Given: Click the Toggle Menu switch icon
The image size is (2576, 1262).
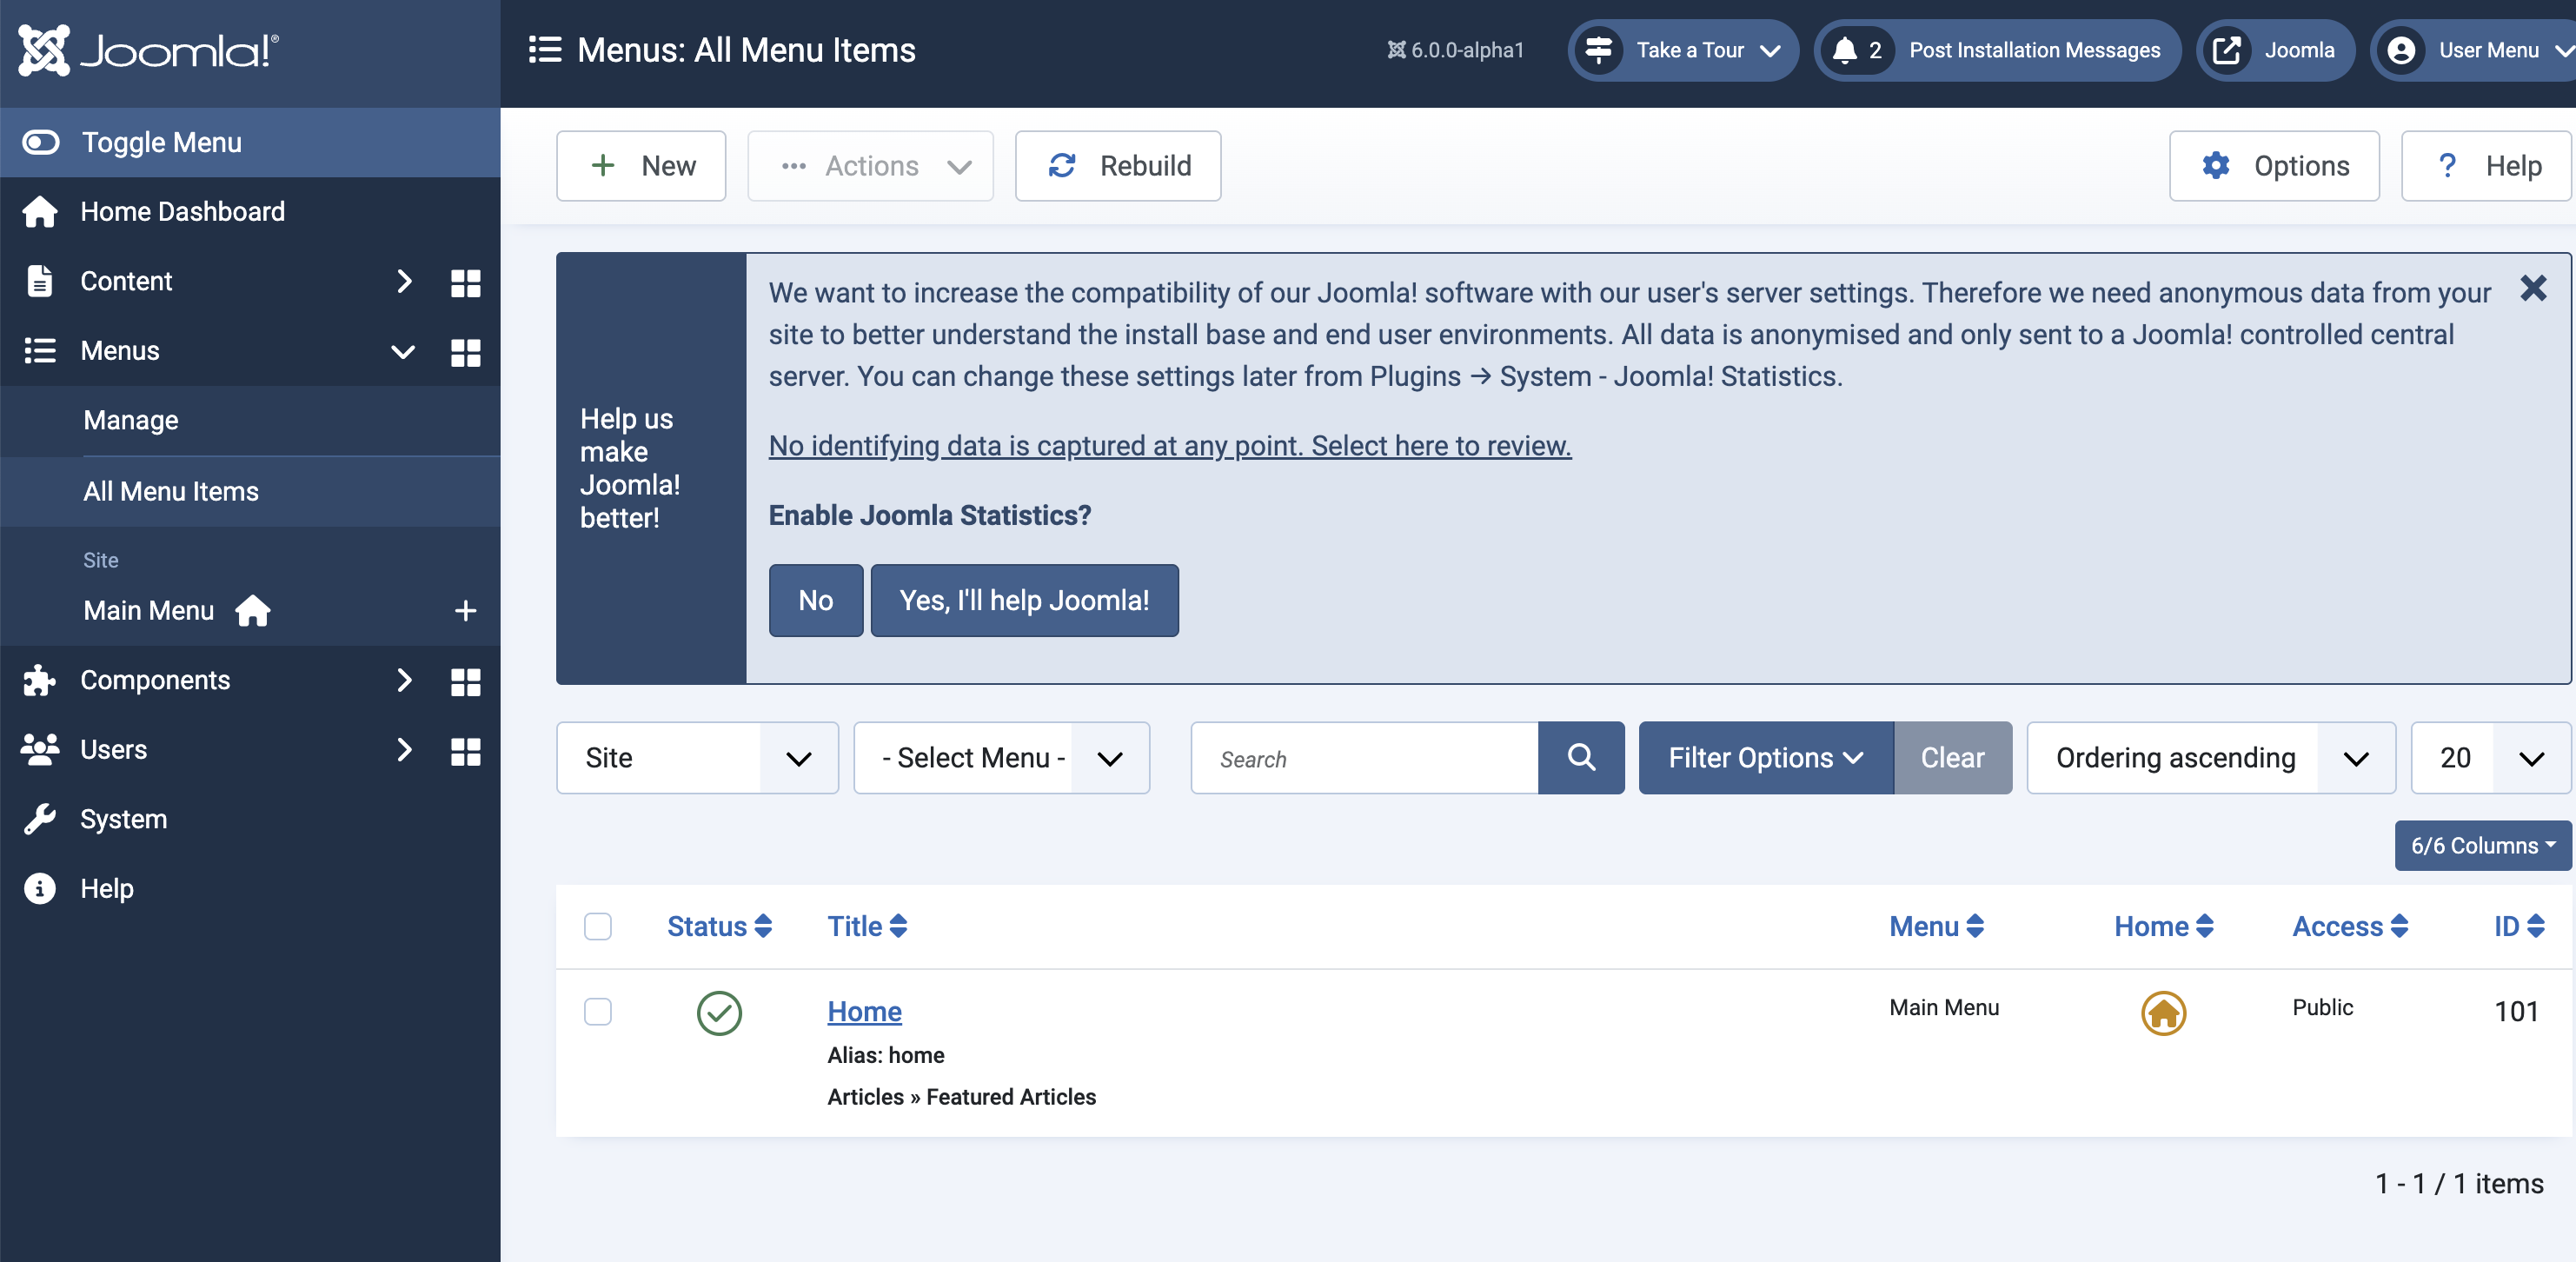Looking at the screenshot, I should [x=41, y=142].
